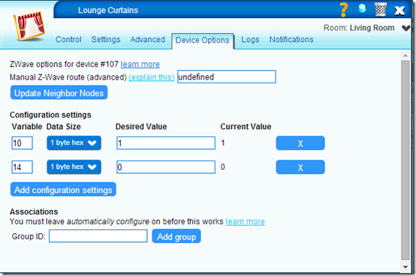Follow learn more link for ZWave options
The height and width of the screenshot is (276, 416).
click(x=140, y=64)
